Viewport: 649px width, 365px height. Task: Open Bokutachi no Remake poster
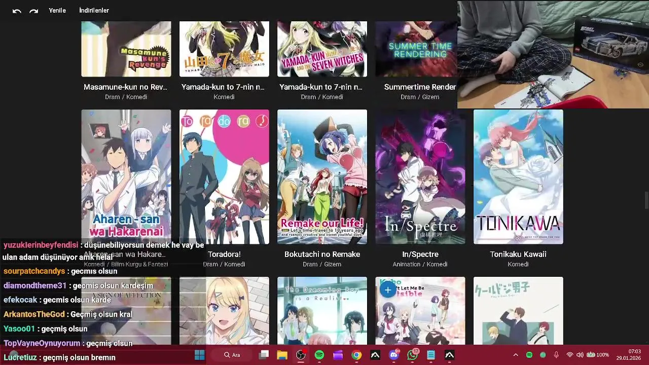tap(322, 176)
